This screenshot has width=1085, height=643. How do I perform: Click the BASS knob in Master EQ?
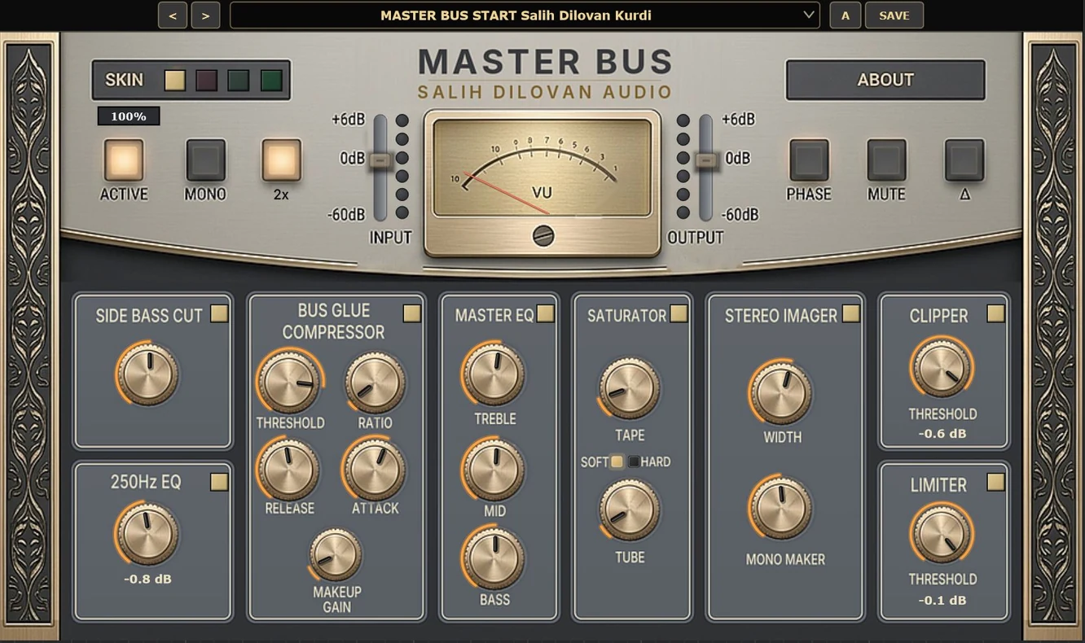point(494,558)
